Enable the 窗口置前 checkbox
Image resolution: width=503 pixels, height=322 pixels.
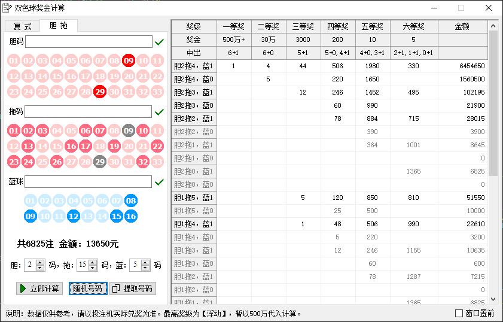[459, 313]
